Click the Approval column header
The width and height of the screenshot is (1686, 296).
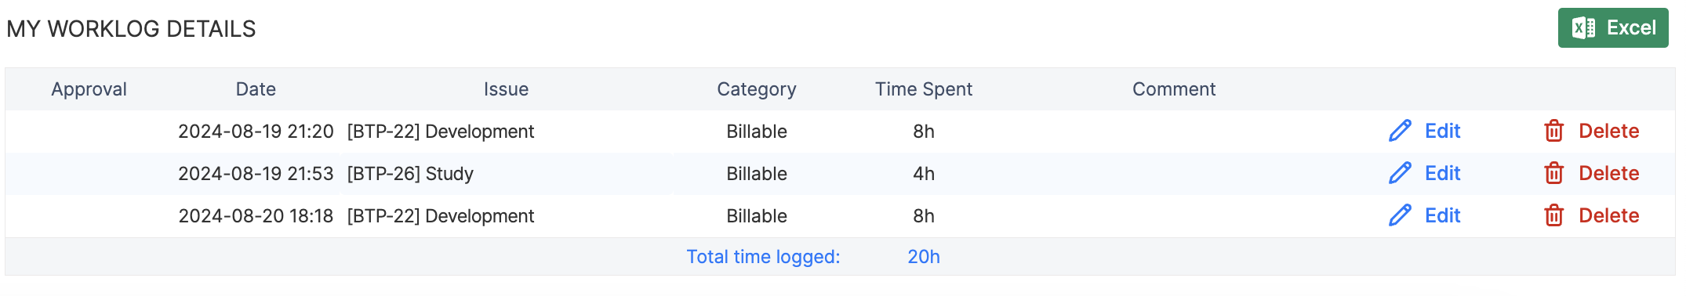(89, 89)
